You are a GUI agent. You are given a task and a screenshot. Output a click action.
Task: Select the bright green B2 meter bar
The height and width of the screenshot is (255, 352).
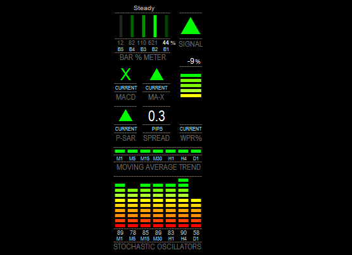click(155, 26)
